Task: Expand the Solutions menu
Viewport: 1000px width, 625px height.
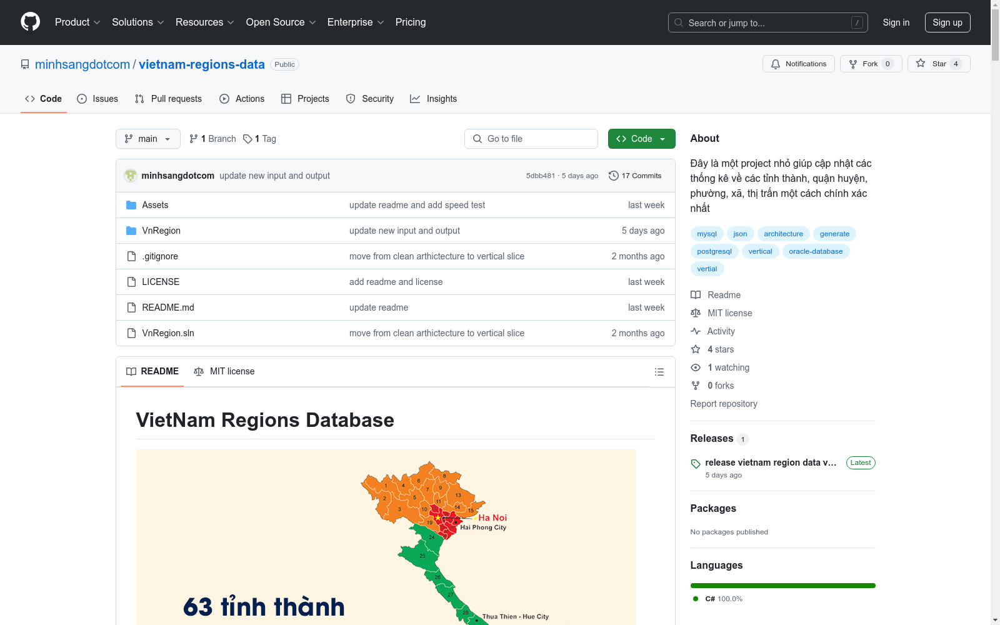Action: tap(138, 22)
